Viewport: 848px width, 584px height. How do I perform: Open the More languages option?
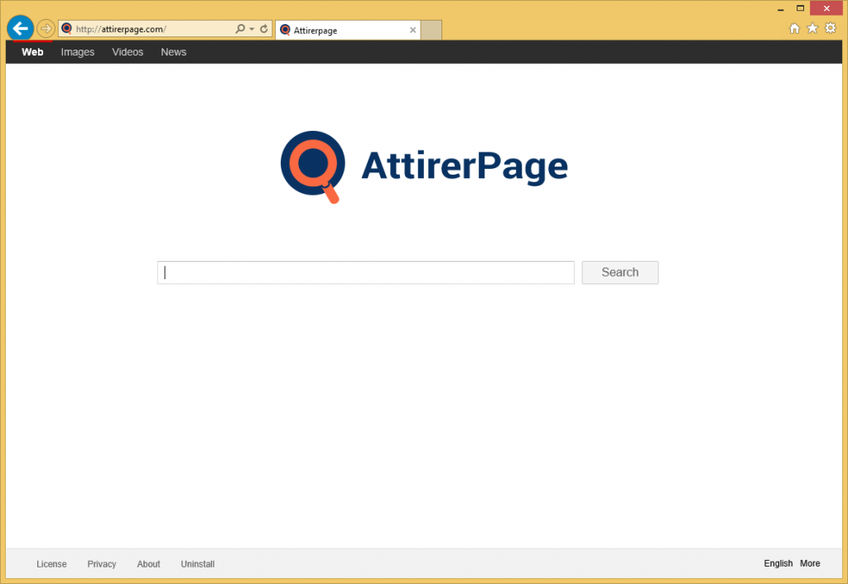tap(810, 563)
